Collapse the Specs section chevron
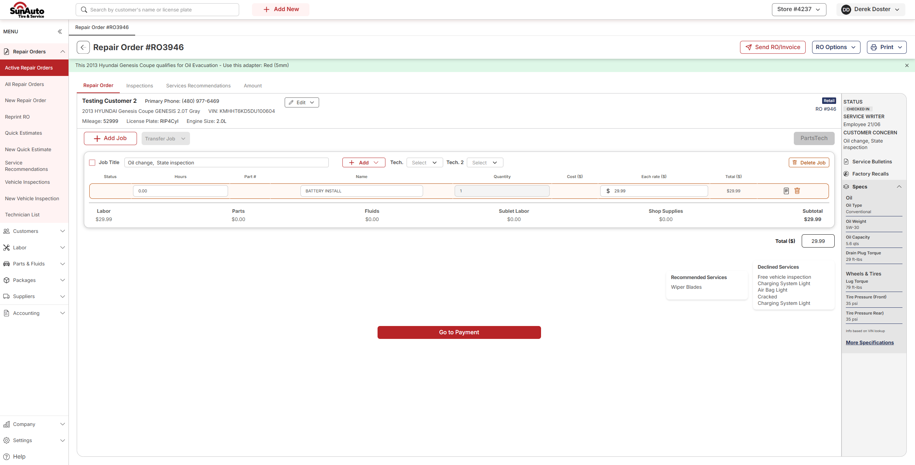 click(899, 187)
